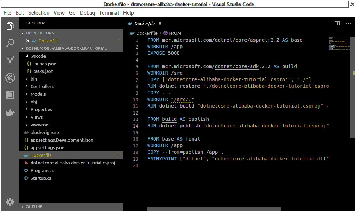Click the csproj RSS-style file icon

click(x=26, y=163)
